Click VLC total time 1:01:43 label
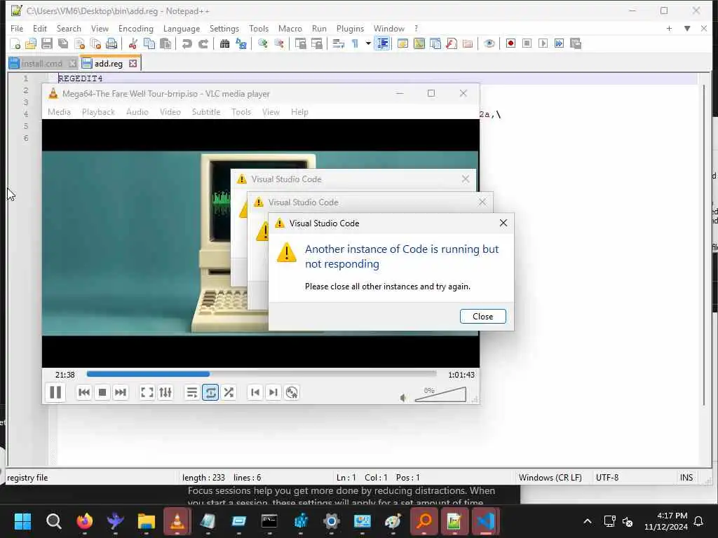This screenshot has height=538, width=718. click(461, 375)
